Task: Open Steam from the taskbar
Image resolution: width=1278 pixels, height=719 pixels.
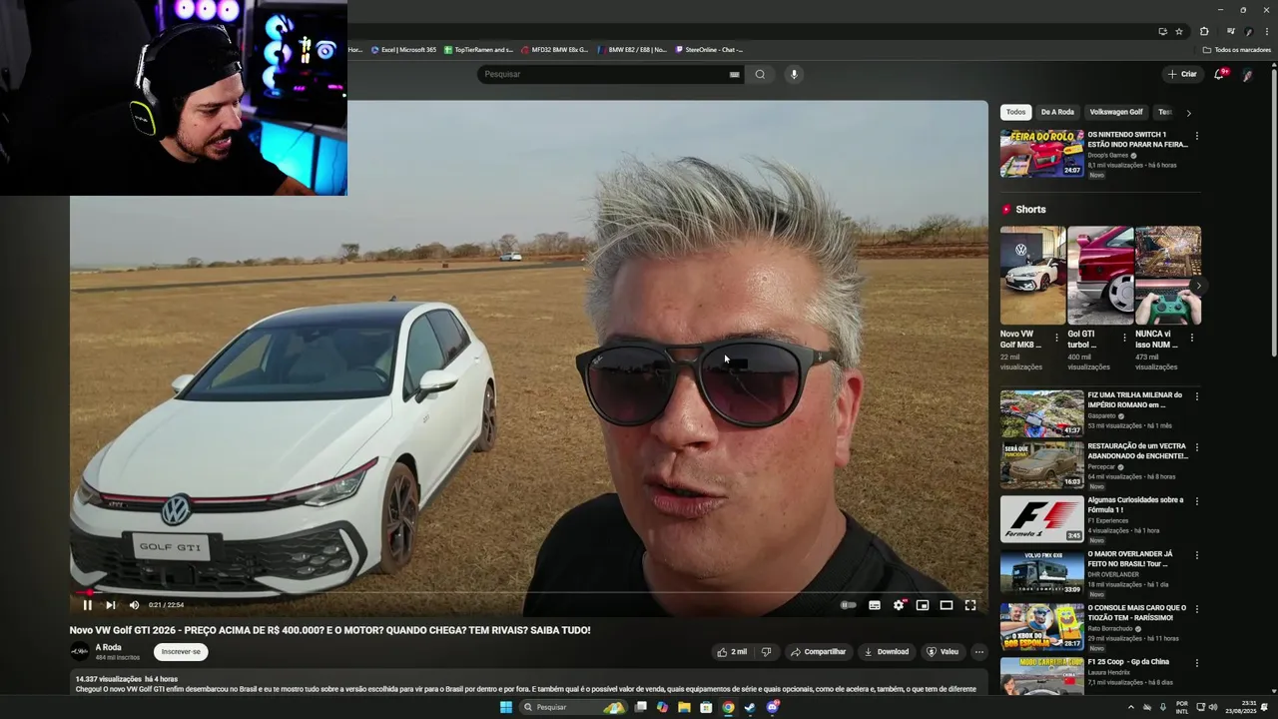Action: 750,707
